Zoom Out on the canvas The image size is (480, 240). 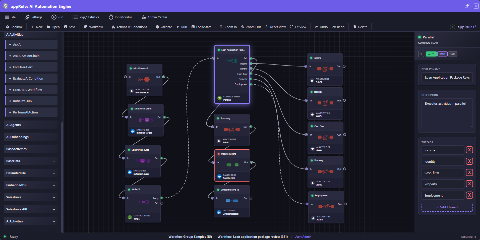coord(251,27)
